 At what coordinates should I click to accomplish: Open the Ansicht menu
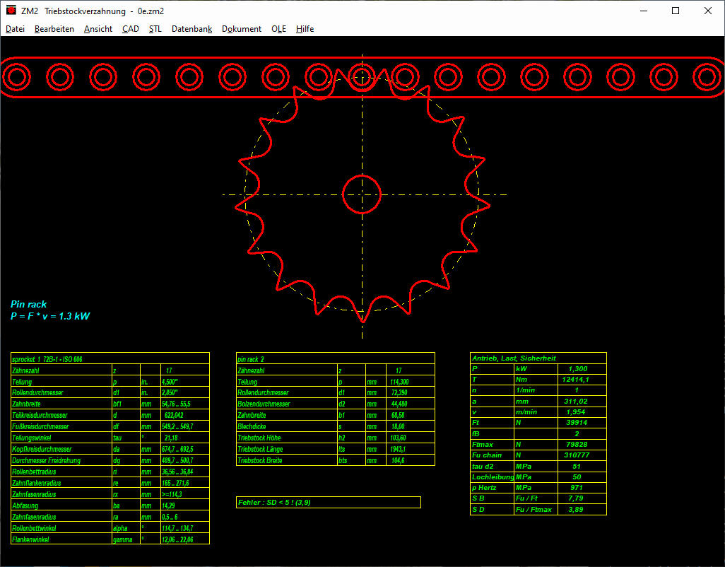click(x=98, y=29)
